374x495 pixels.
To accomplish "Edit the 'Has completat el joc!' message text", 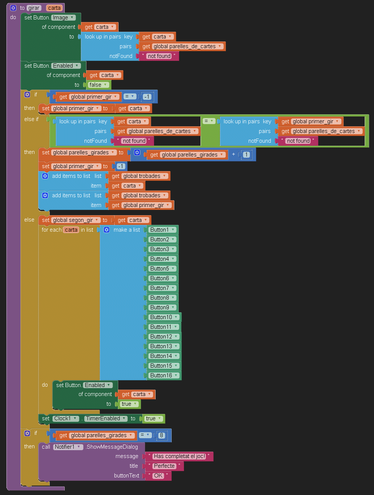I will tap(179, 456).
